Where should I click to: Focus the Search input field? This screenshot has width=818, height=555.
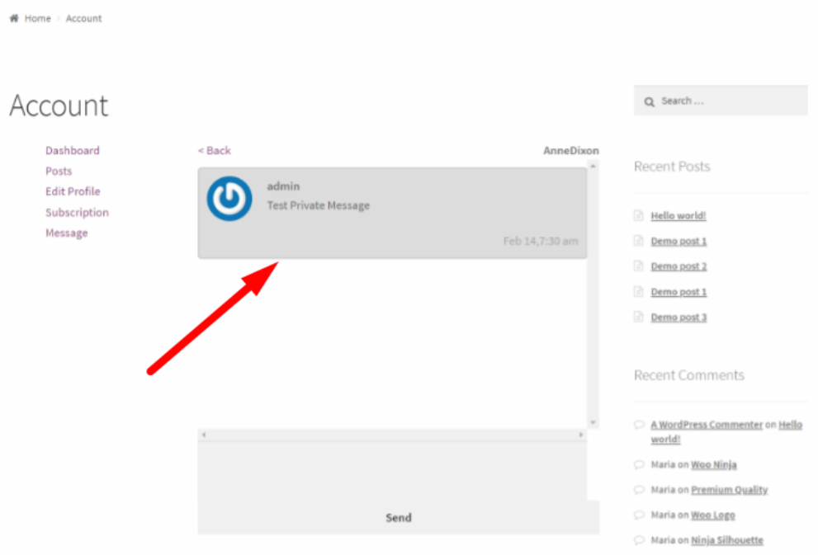click(721, 101)
